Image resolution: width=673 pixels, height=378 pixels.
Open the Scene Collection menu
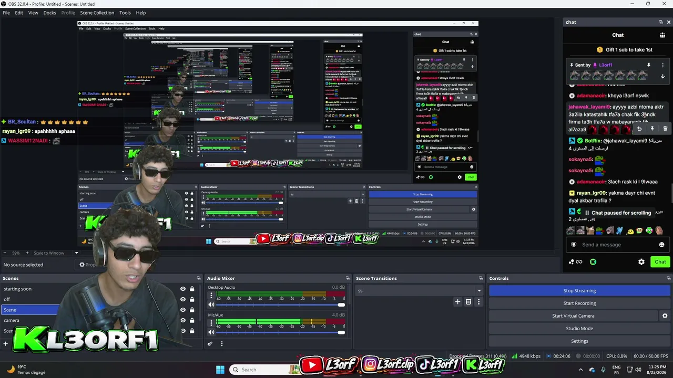tap(97, 13)
